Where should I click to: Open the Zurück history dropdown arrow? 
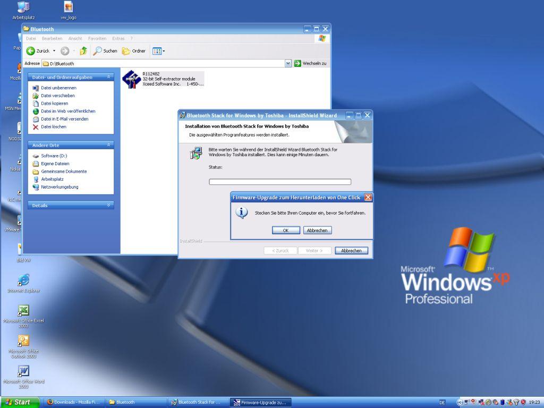point(54,51)
